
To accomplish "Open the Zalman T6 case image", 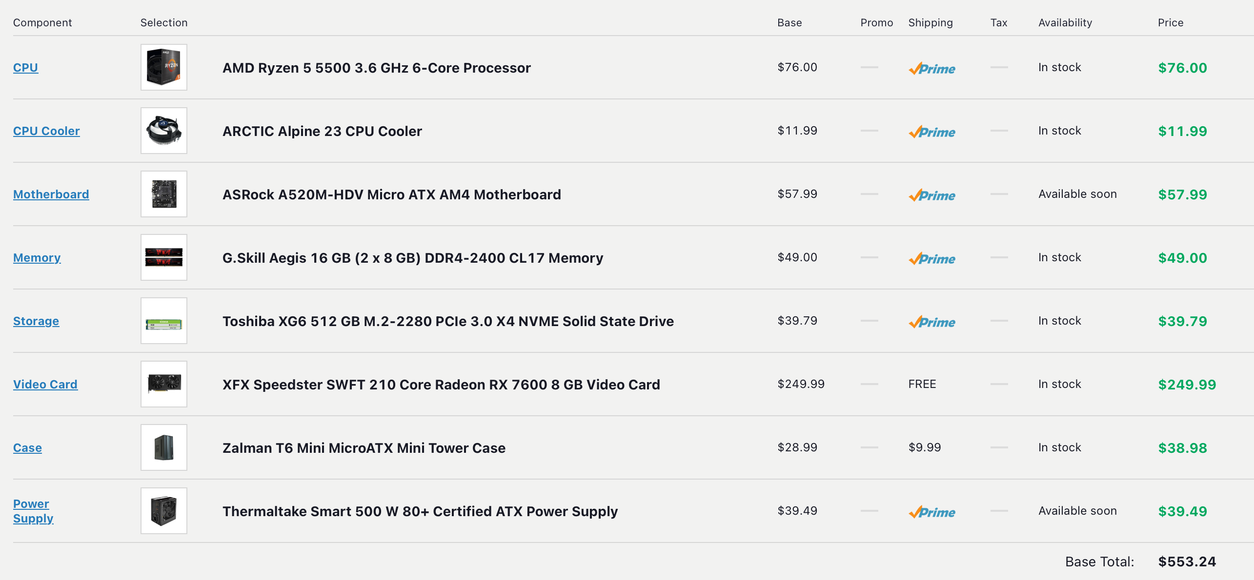I will click(164, 447).
